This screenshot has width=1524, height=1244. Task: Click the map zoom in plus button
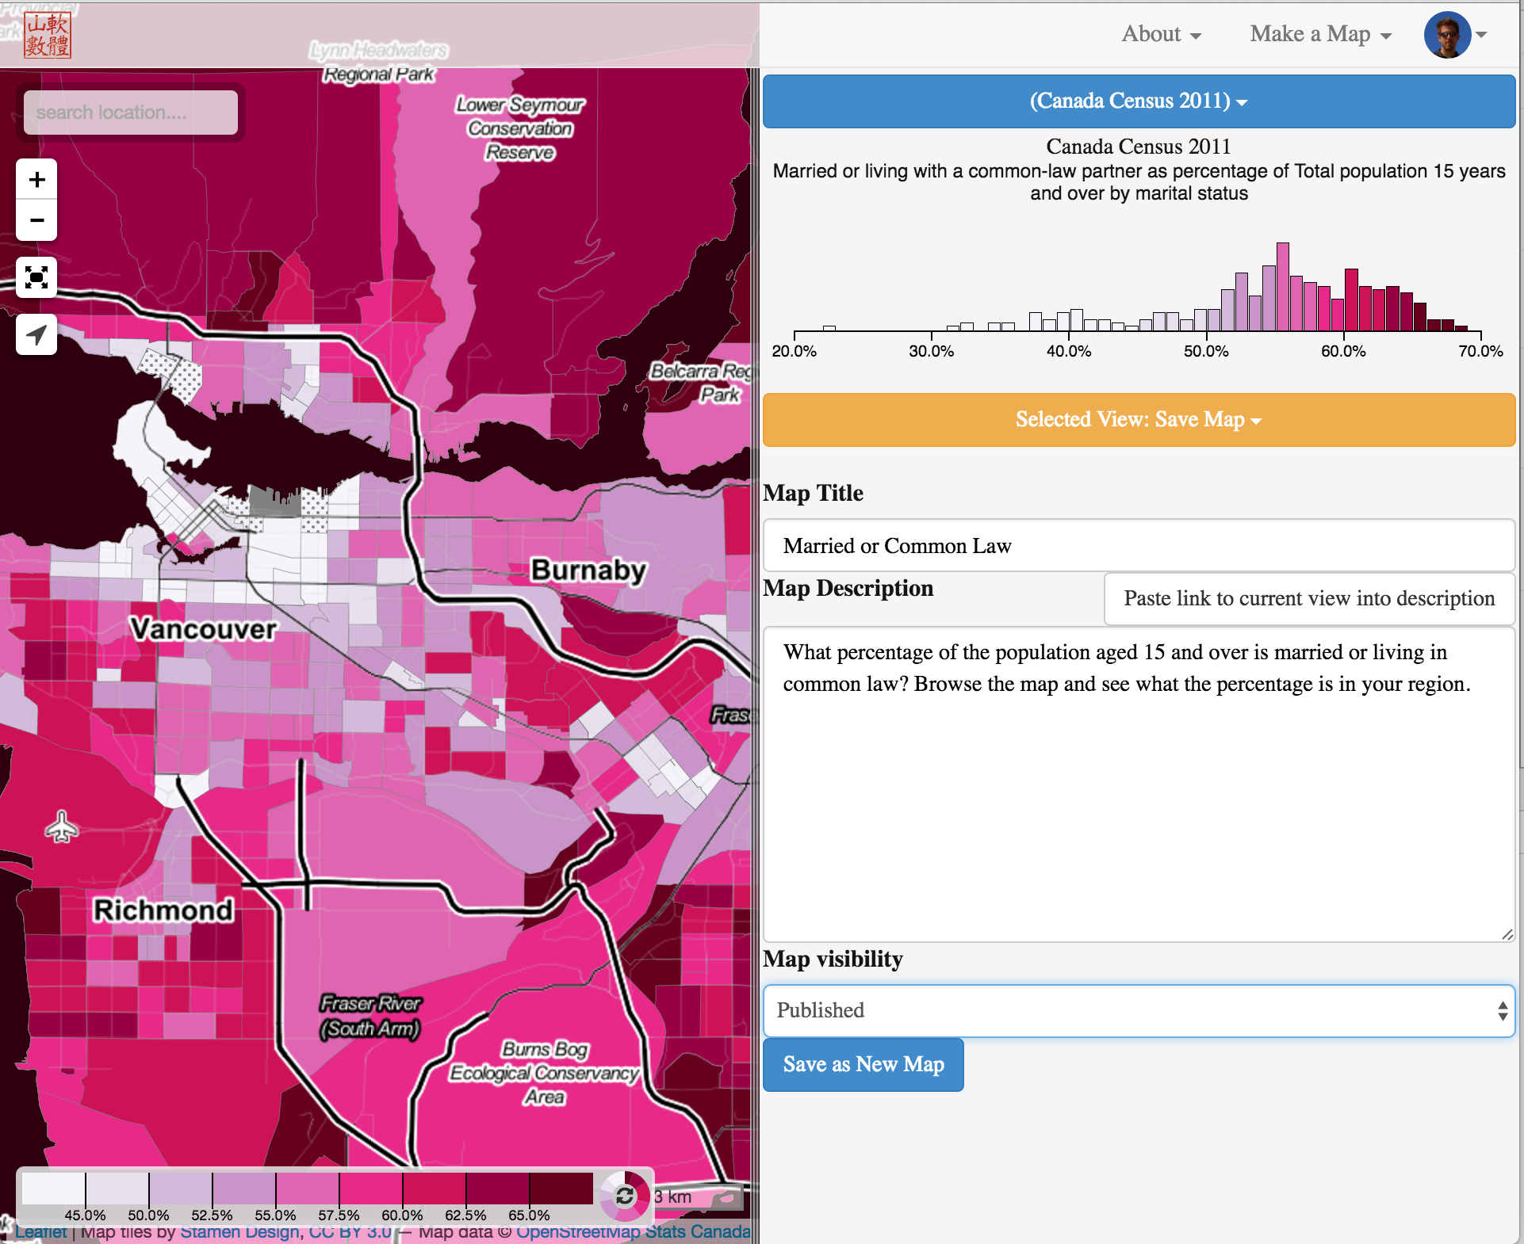(36, 179)
